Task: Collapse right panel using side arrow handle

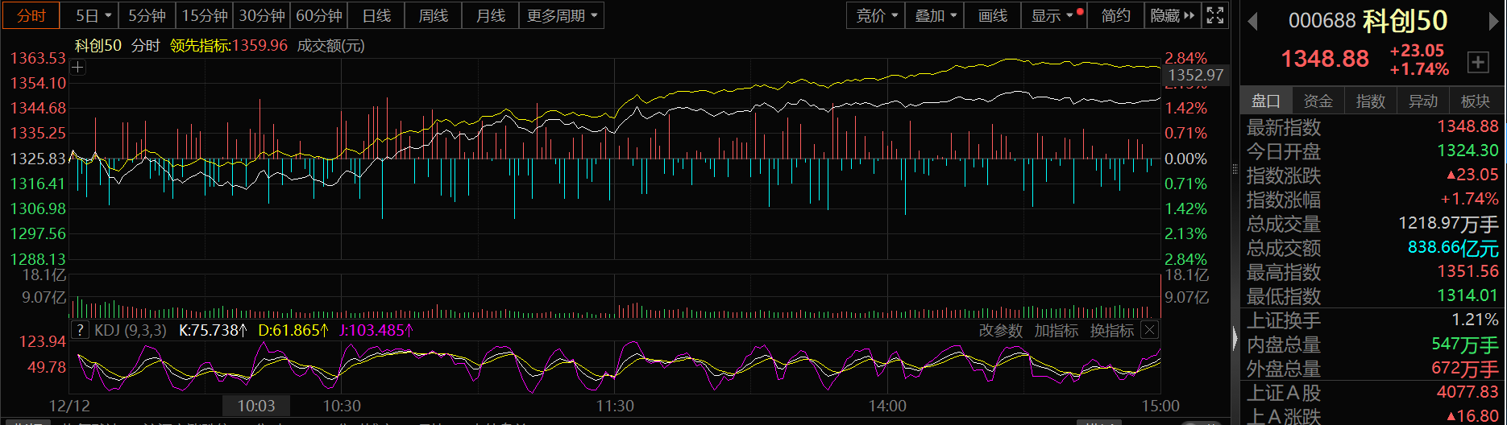Action: (x=1235, y=338)
